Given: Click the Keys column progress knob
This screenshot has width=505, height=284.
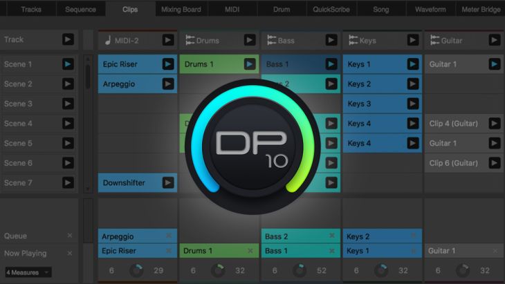Looking at the screenshot, I should click(x=381, y=270).
